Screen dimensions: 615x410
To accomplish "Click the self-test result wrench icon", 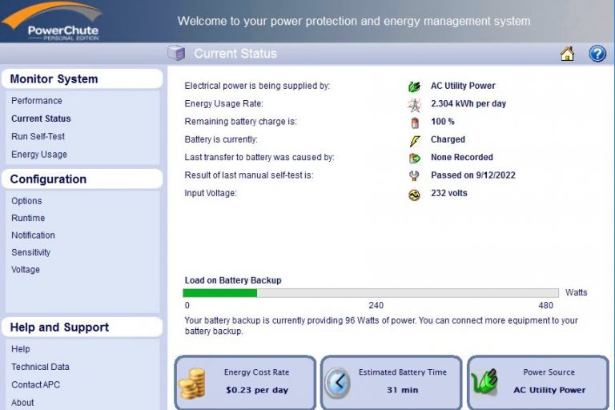I will point(414,176).
